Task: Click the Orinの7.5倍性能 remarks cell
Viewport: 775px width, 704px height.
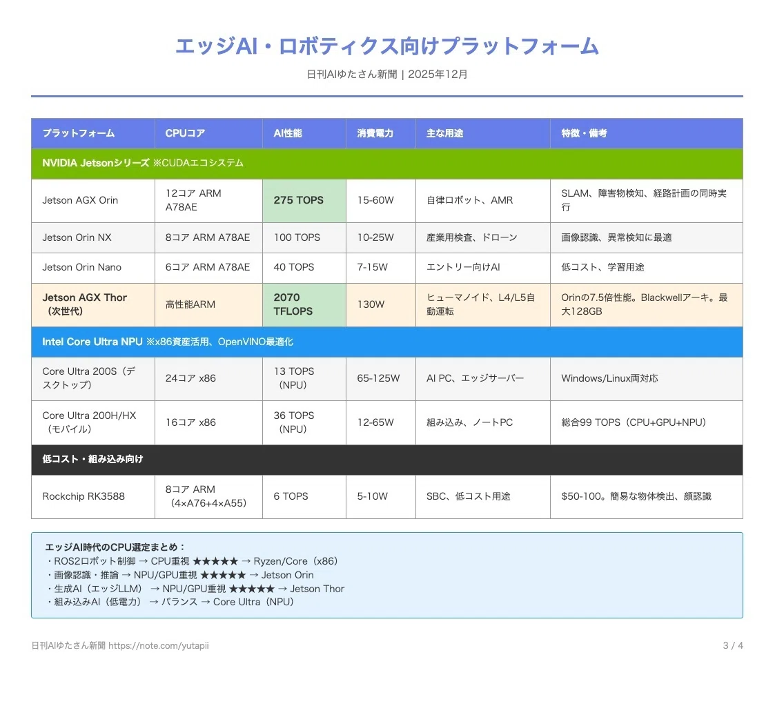Action: [x=647, y=304]
